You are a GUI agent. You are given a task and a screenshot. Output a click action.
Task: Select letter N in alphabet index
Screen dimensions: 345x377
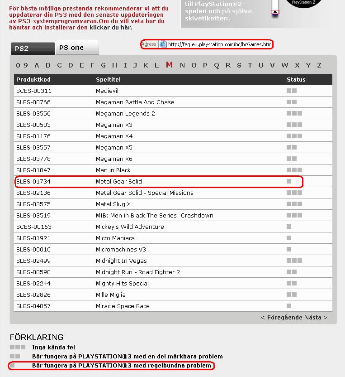(182, 65)
